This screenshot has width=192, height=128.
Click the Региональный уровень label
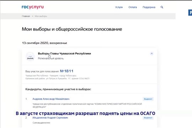(51, 58)
